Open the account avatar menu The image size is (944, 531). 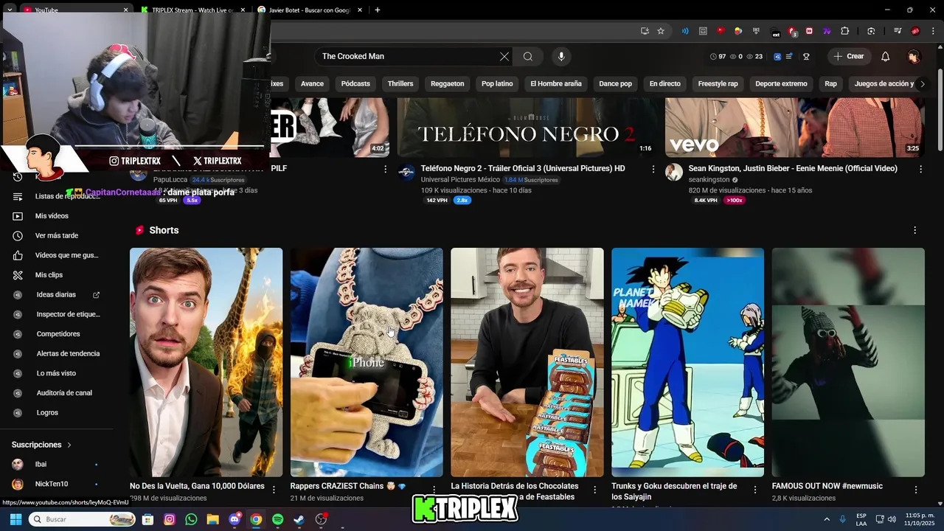click(914, 56)
